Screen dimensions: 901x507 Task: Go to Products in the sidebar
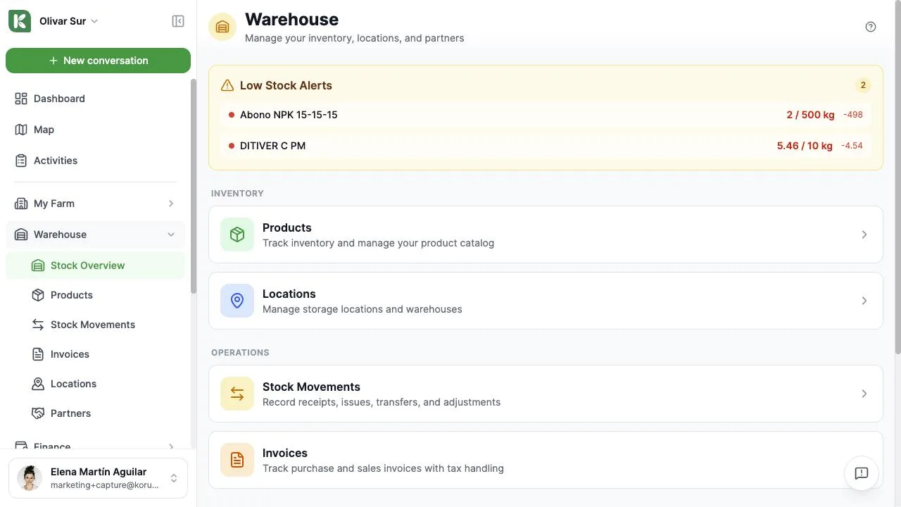(95, 295)
